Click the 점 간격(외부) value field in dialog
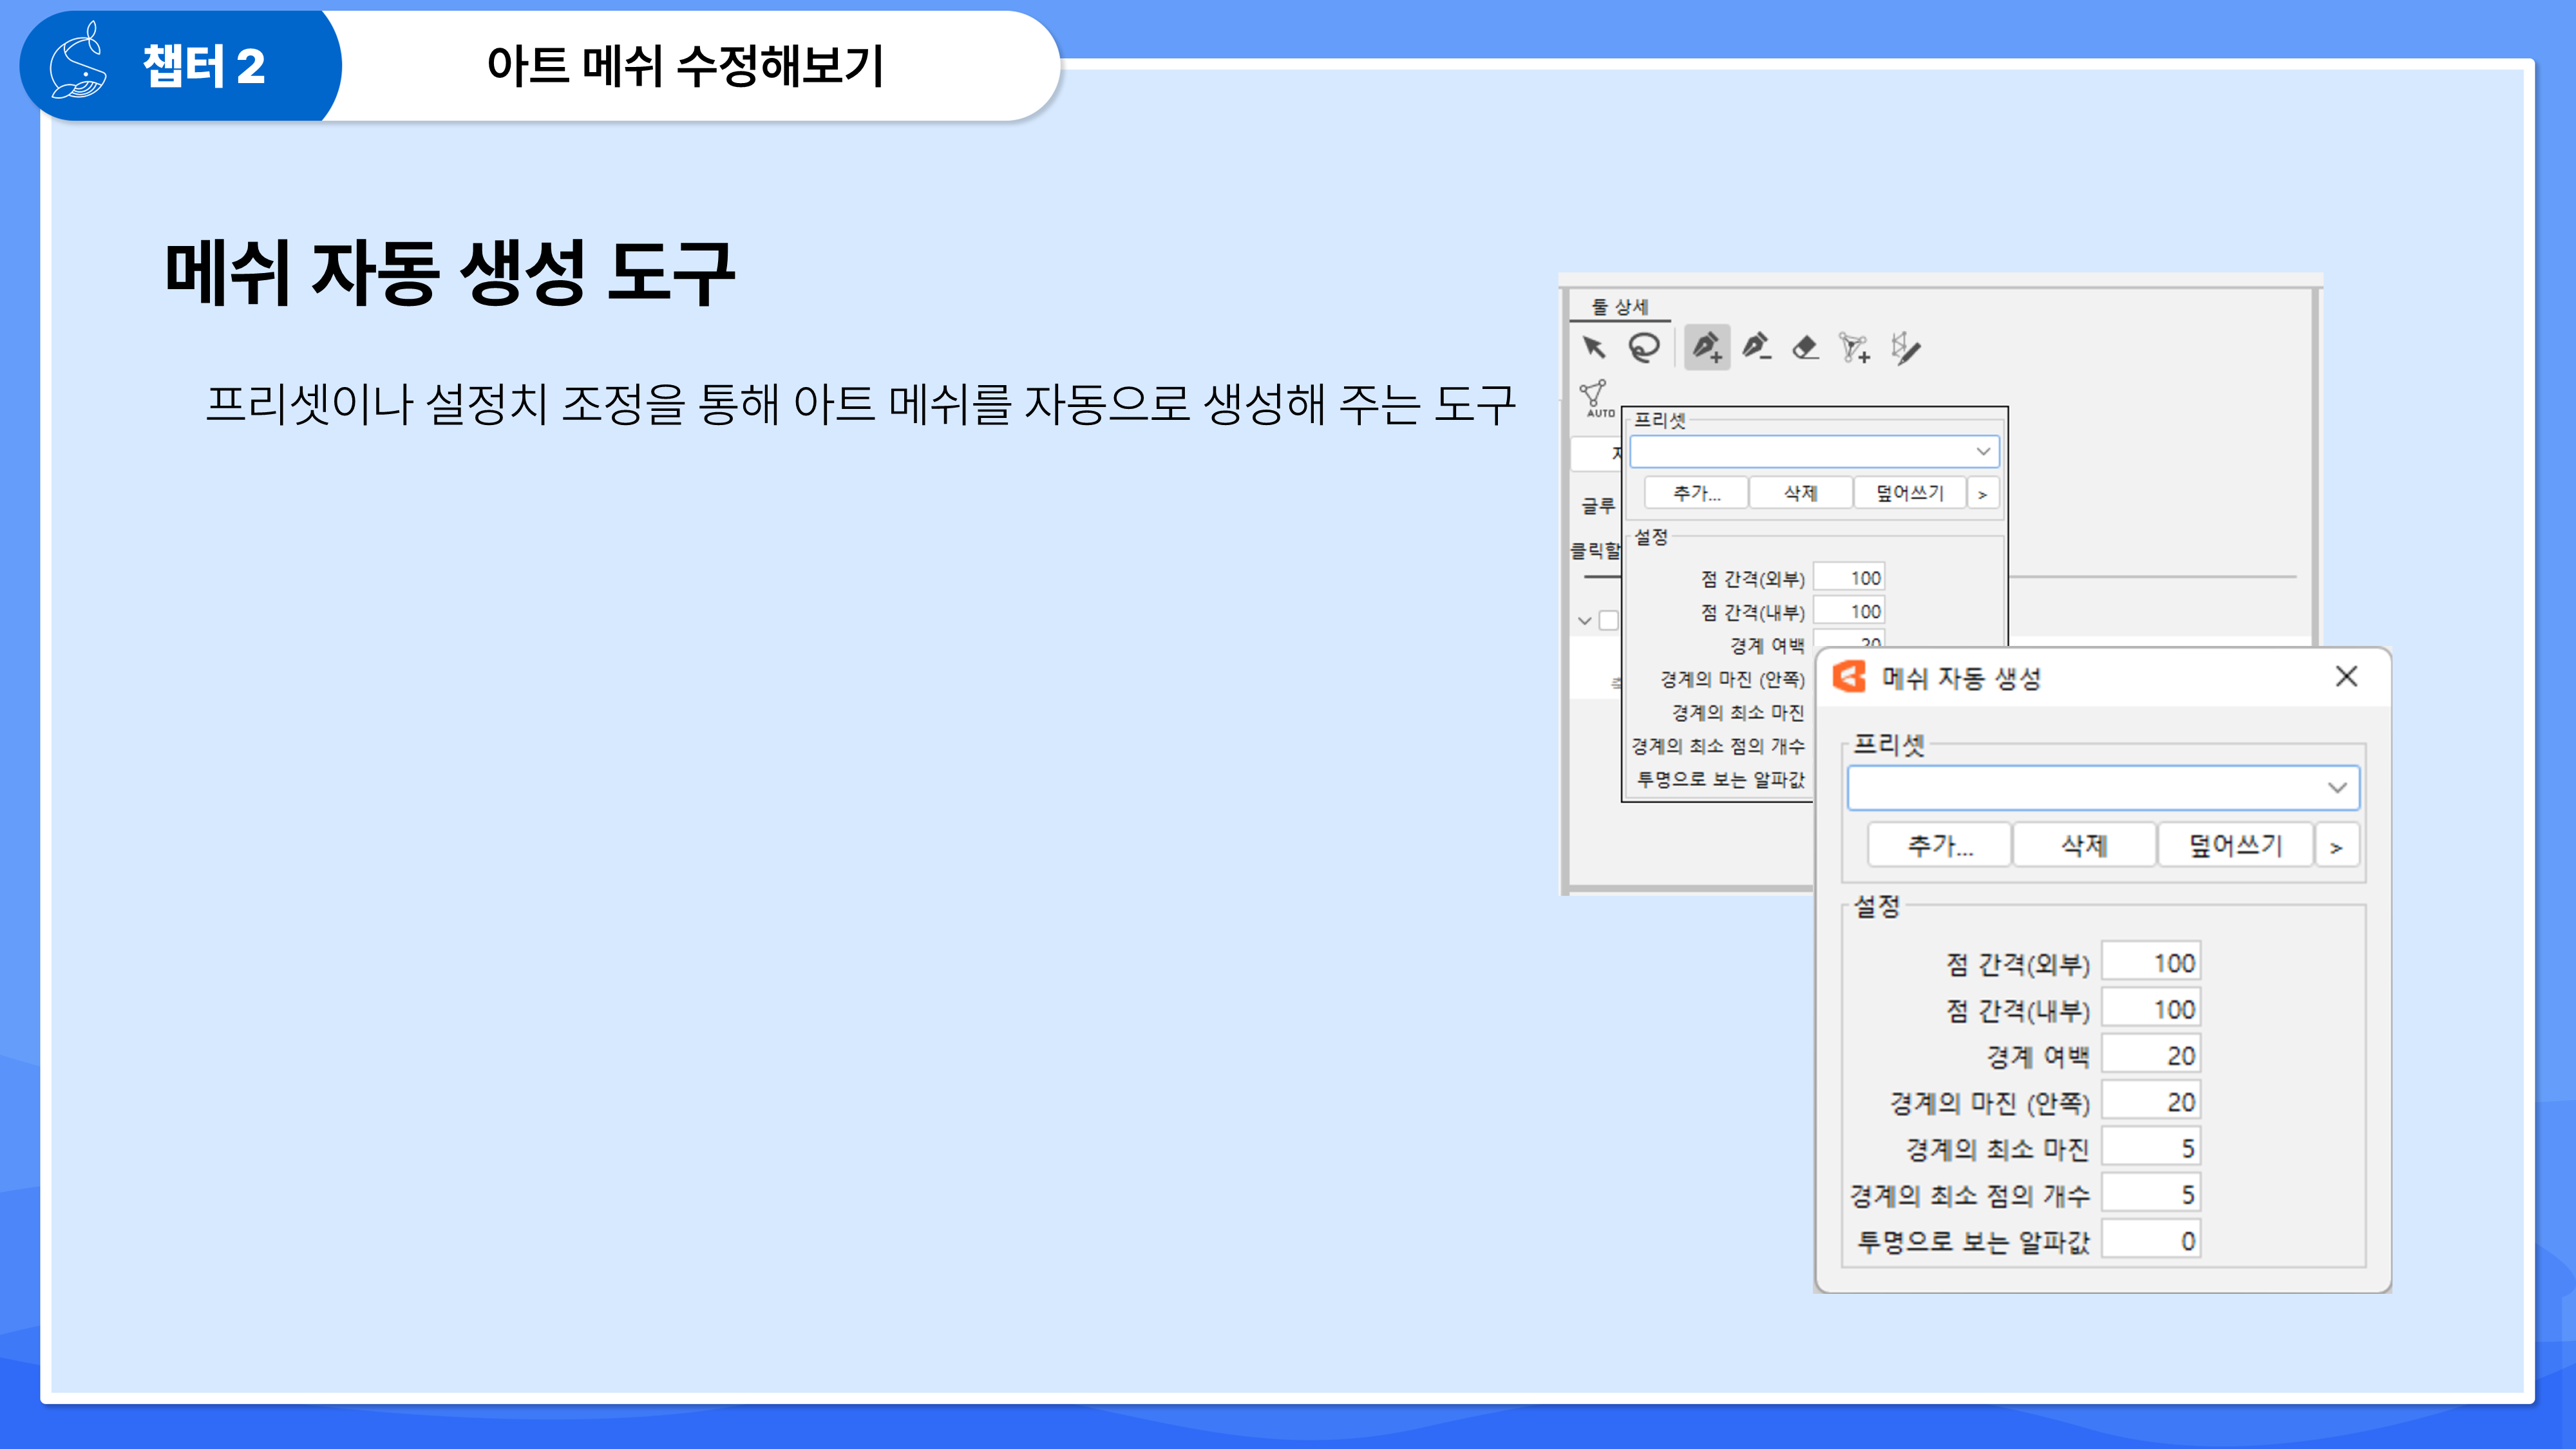The width and height of the screenshot is (2576, 1449). (2151, 963)
